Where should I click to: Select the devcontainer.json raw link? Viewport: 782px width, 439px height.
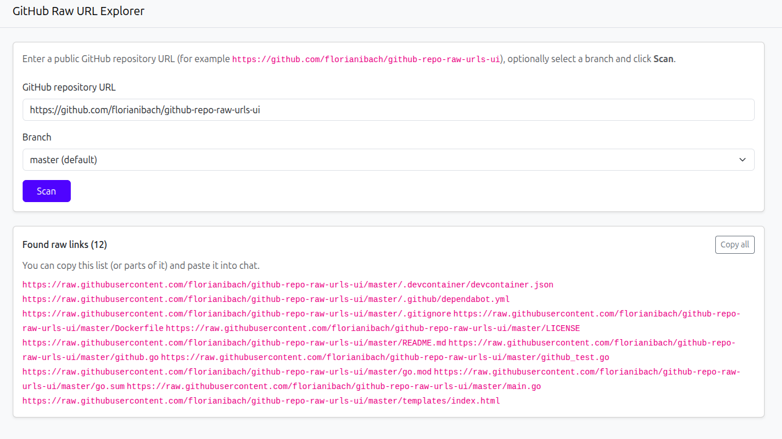point(288,285)
